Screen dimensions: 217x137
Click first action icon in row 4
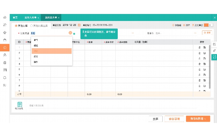tap(200, 64)
